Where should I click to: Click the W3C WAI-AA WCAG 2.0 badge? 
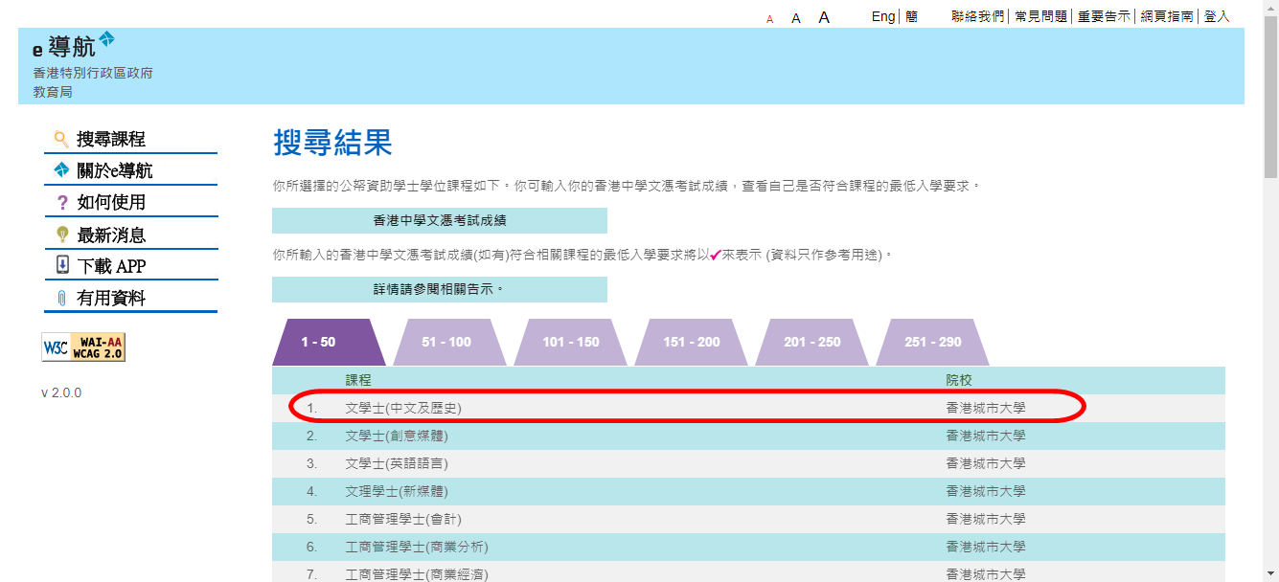pyautogui.click(x=83, y=347)
